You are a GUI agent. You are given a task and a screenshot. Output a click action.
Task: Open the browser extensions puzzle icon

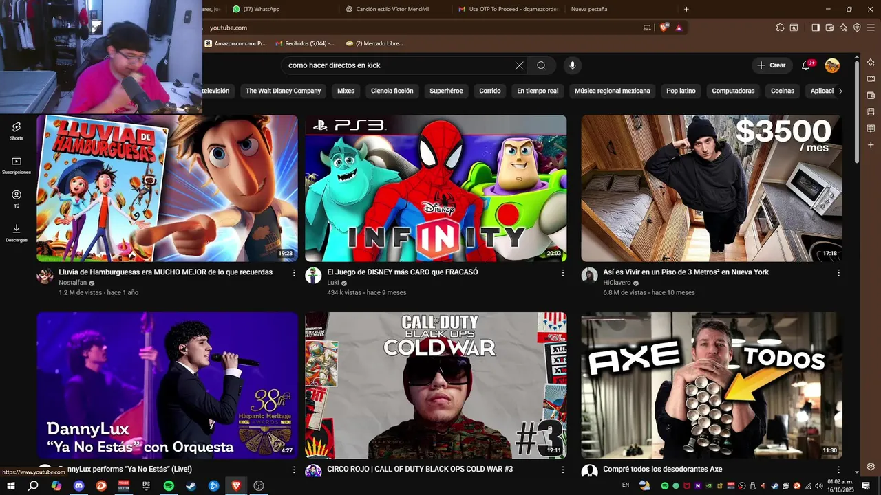click(x=780, y=27)
